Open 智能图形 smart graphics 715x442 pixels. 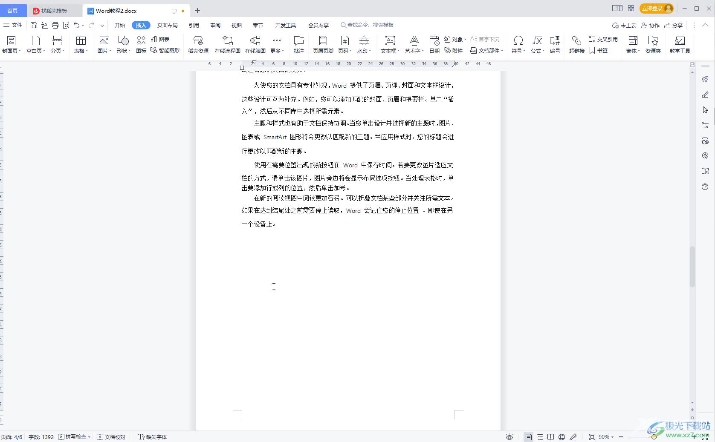(165, 50)
